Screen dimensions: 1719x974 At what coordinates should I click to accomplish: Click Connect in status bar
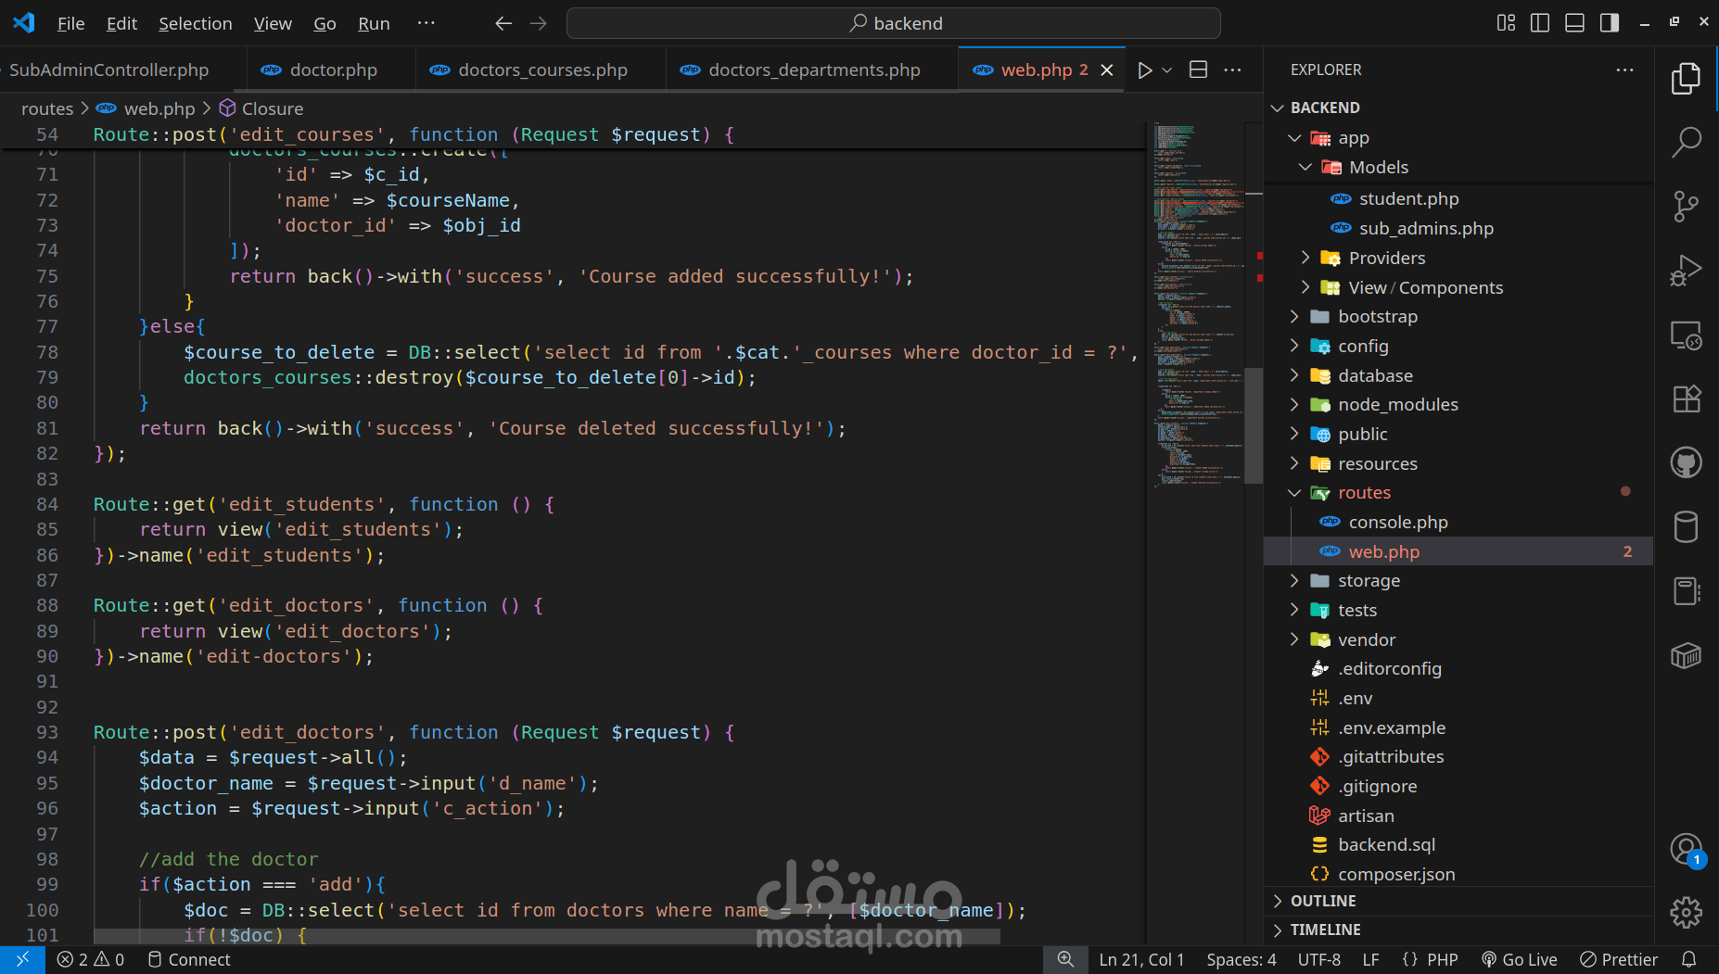coord(189,959)
